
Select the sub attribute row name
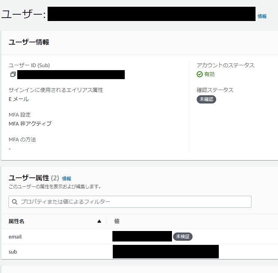pyautogui.click(x=13, y=252)
